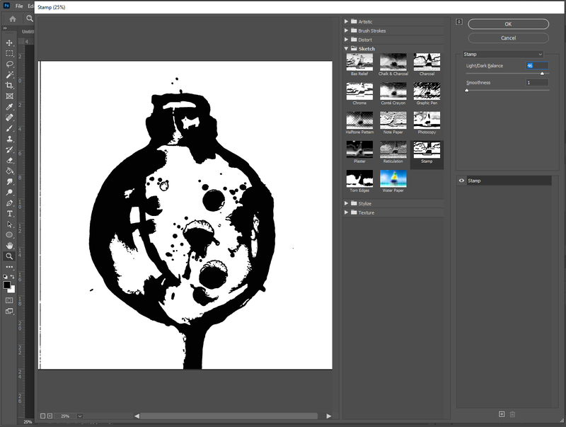The width and height of the screenshot is (566, 427).
Task: Click the foreground color swatch
Action: (7, 285)
